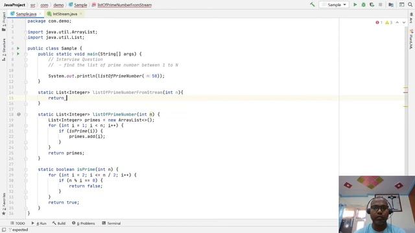The height and width of the screenshot is (233, 415).
Task: Open the Structure tool window stripe
Action: (x=4, y=50)
